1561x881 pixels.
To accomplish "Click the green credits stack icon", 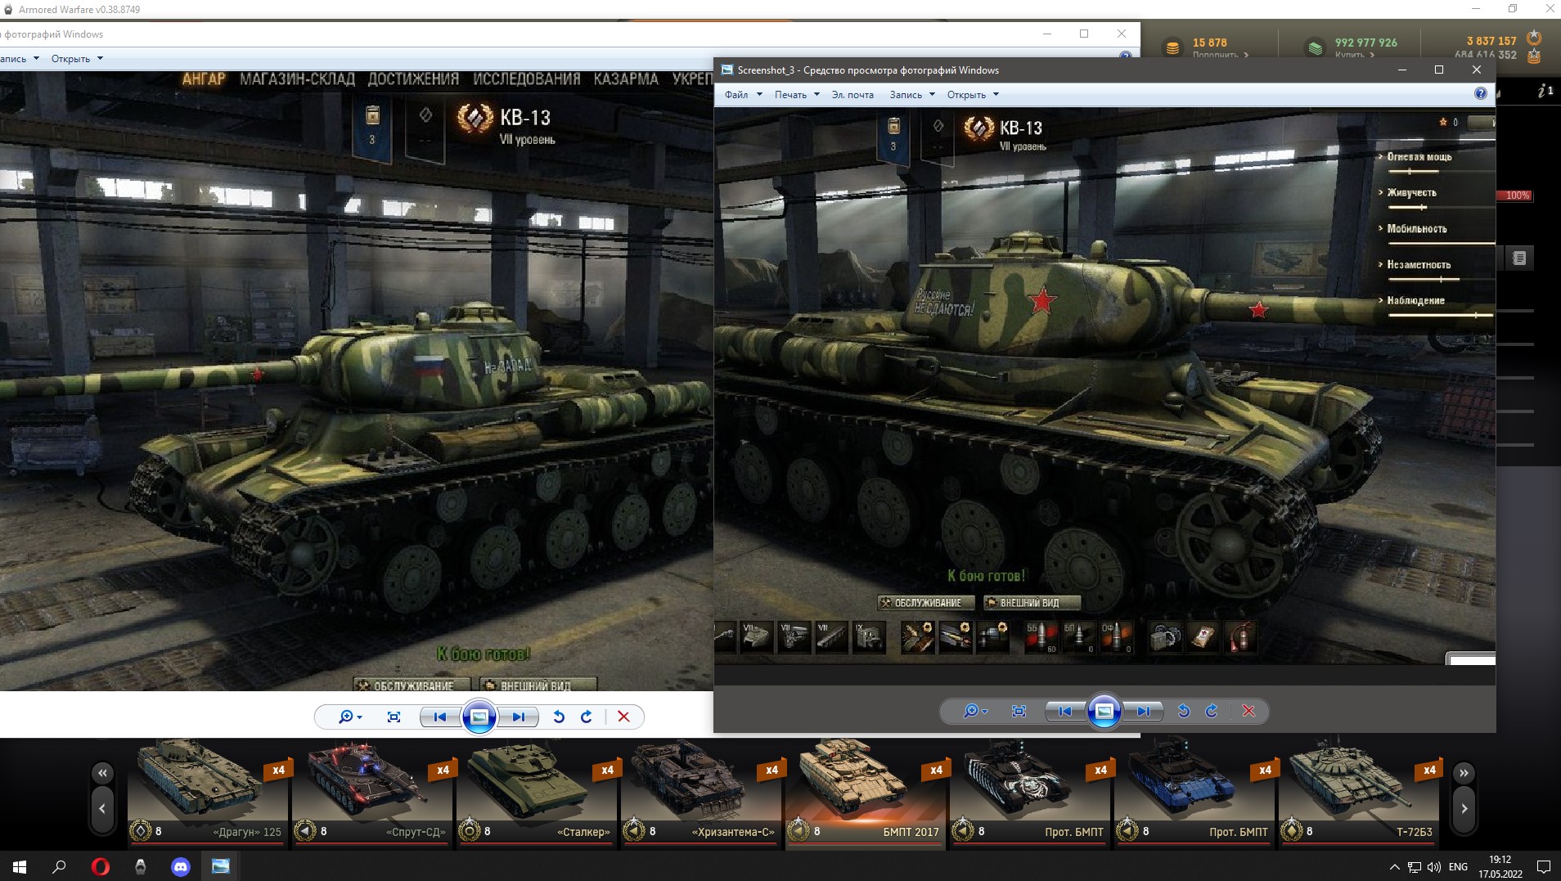I will pyautogui.click(x=1316, y=48).
